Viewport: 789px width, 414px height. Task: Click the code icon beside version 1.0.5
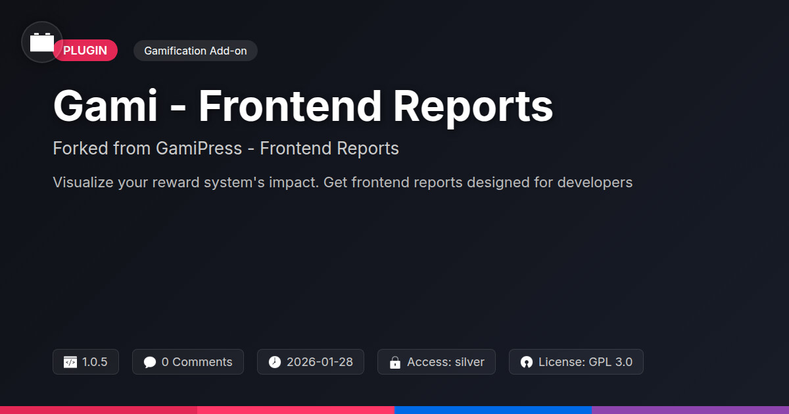70,362
